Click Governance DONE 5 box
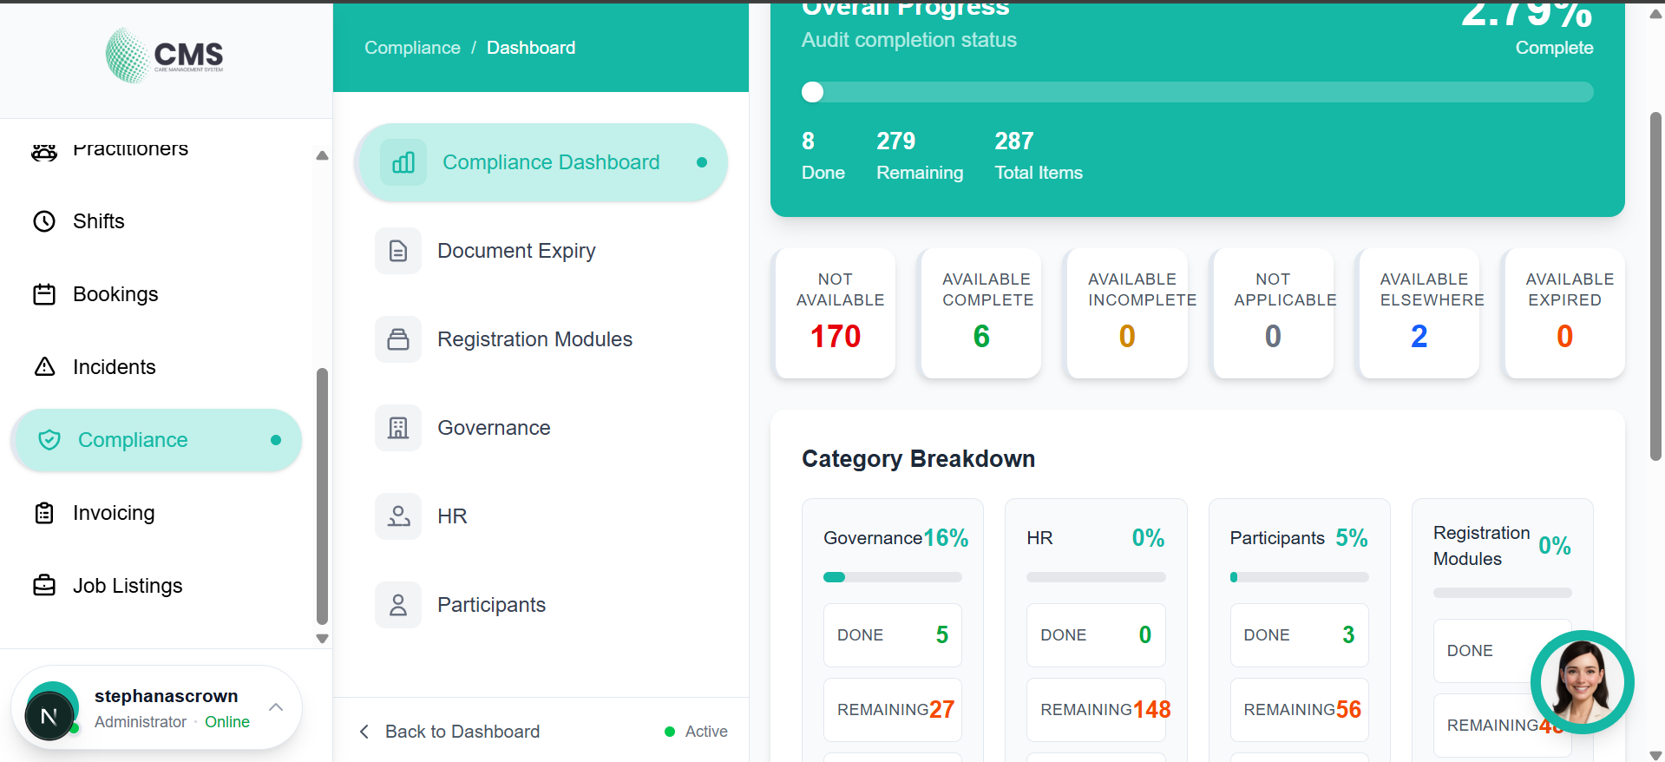 [x=893, y=635]
